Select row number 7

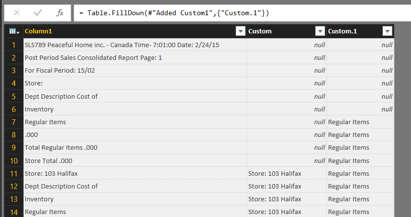(x=14, y=122)
